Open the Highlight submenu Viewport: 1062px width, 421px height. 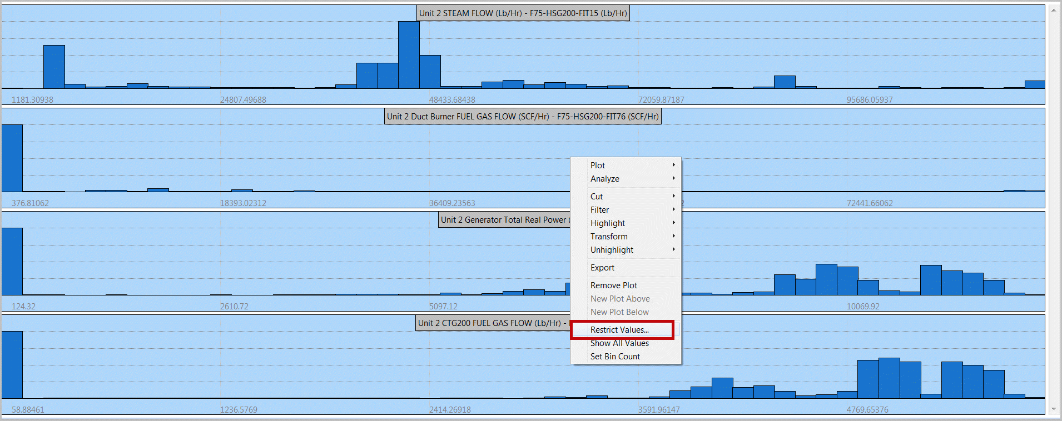point(608,223)
